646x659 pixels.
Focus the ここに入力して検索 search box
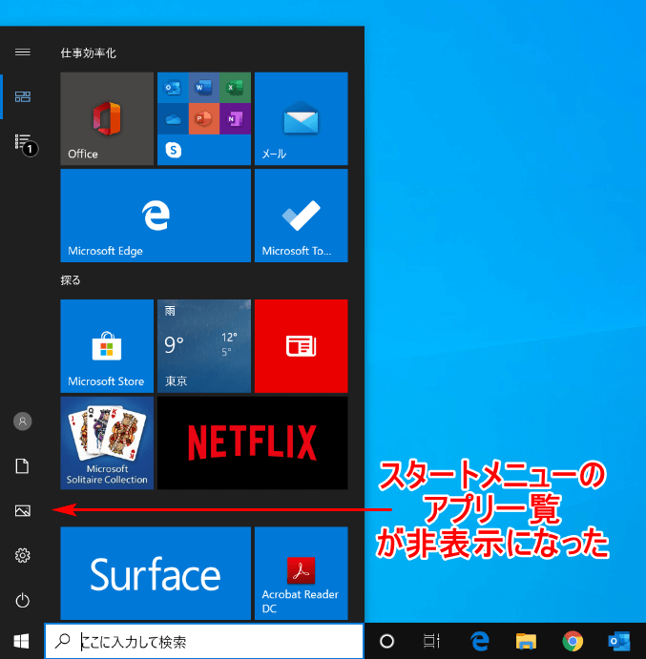204,641
